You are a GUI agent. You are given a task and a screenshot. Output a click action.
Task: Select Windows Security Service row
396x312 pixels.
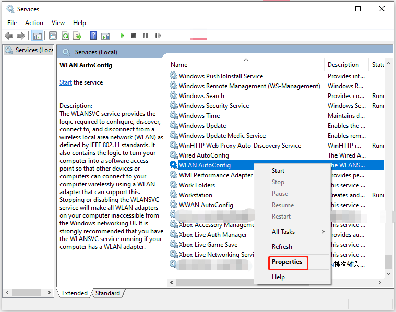pyautogui.click(x=277, y=105)
